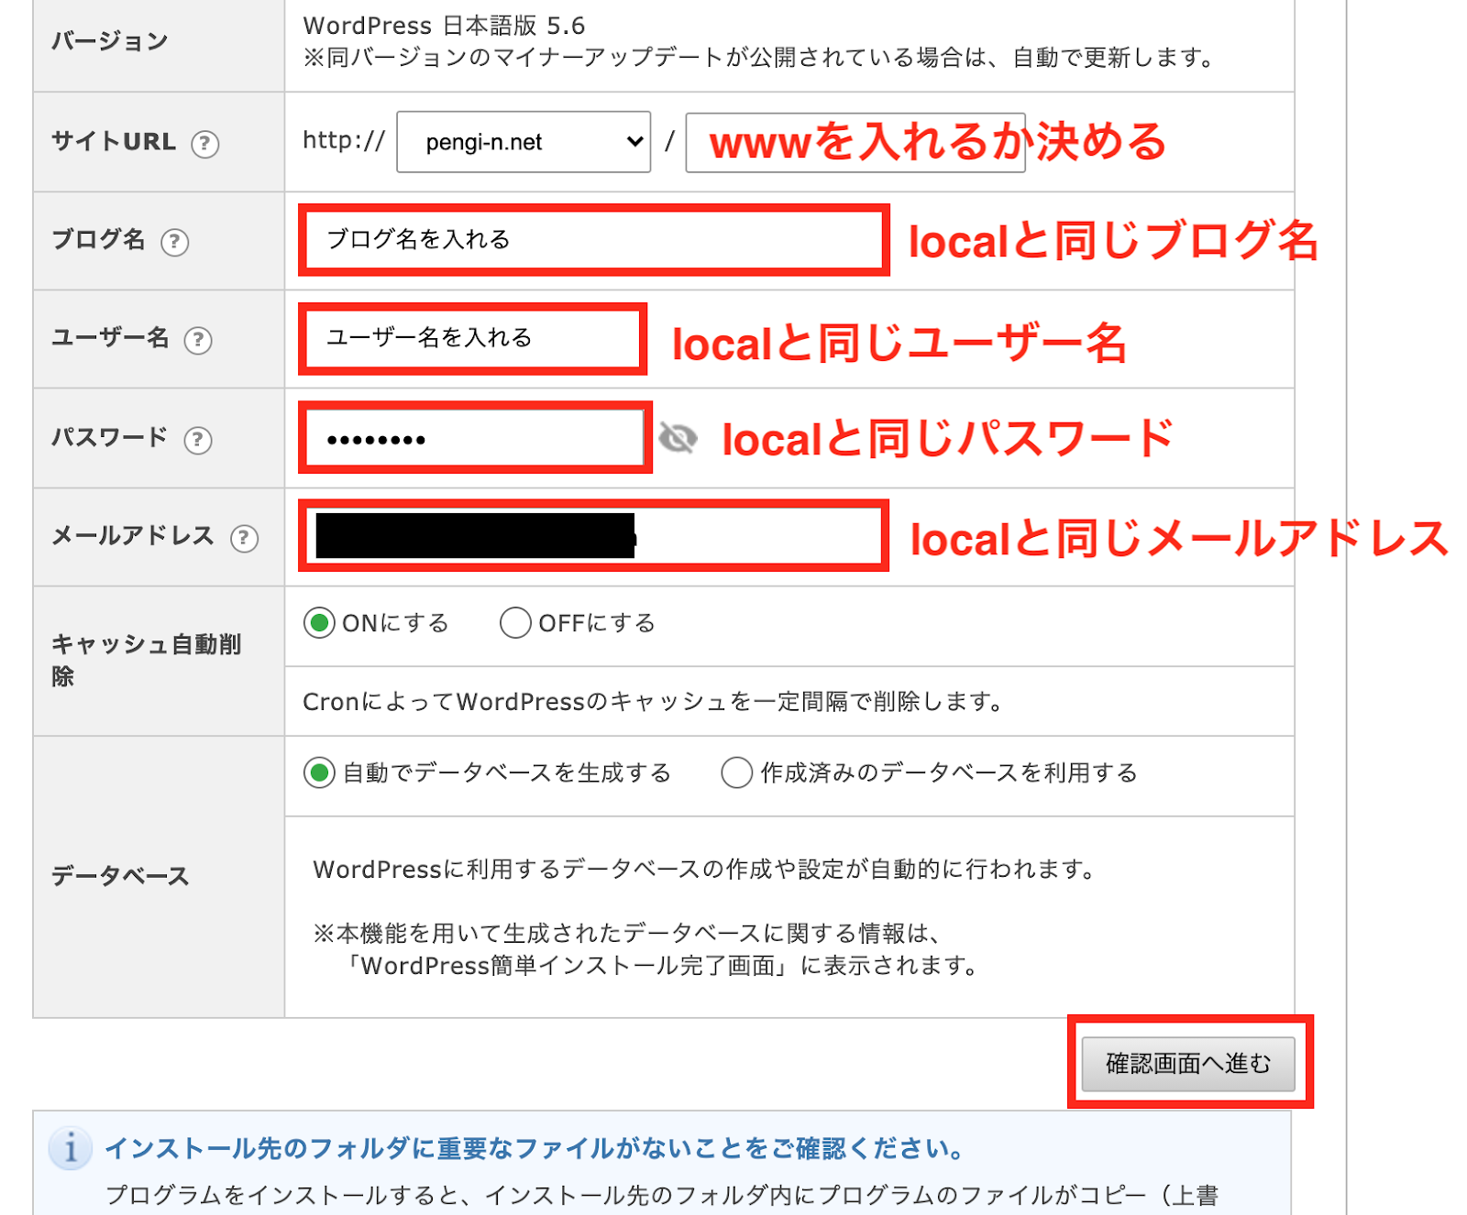Screen dimensions: 1467x1215
Task: Open the pengi-n.net domain dropdown
Action: coord(524,142)
